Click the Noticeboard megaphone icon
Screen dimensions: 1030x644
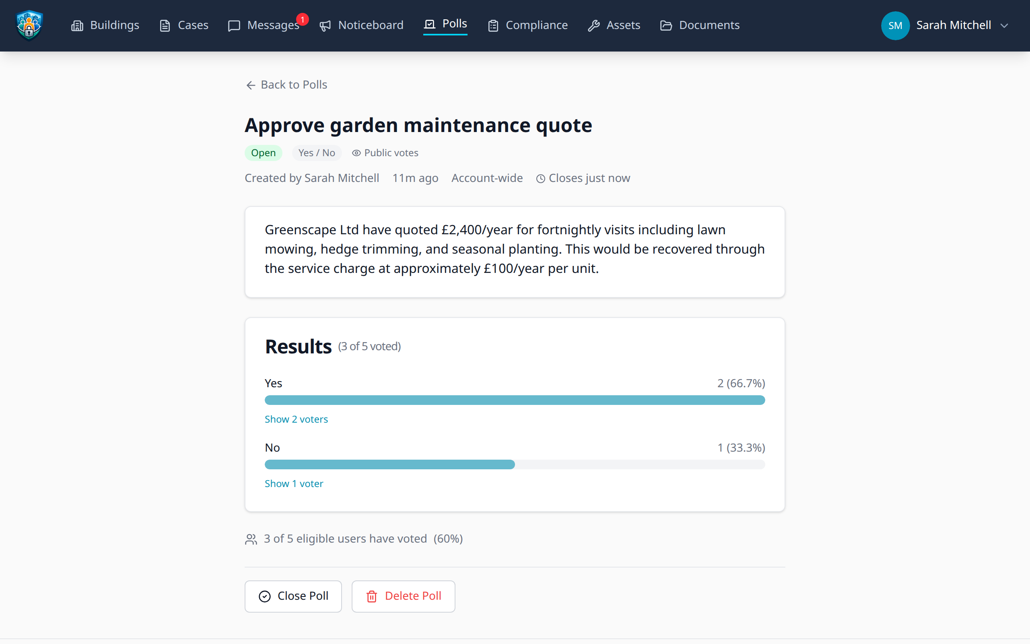tap(325, 25)
